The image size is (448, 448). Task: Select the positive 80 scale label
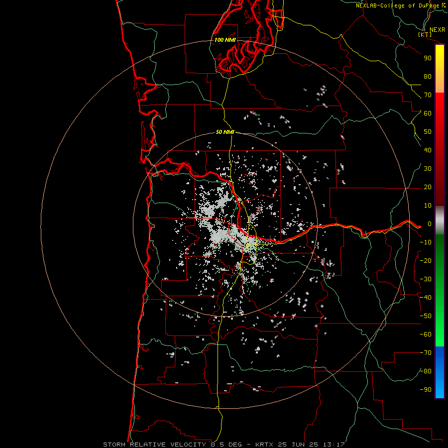tap(428, 77)
